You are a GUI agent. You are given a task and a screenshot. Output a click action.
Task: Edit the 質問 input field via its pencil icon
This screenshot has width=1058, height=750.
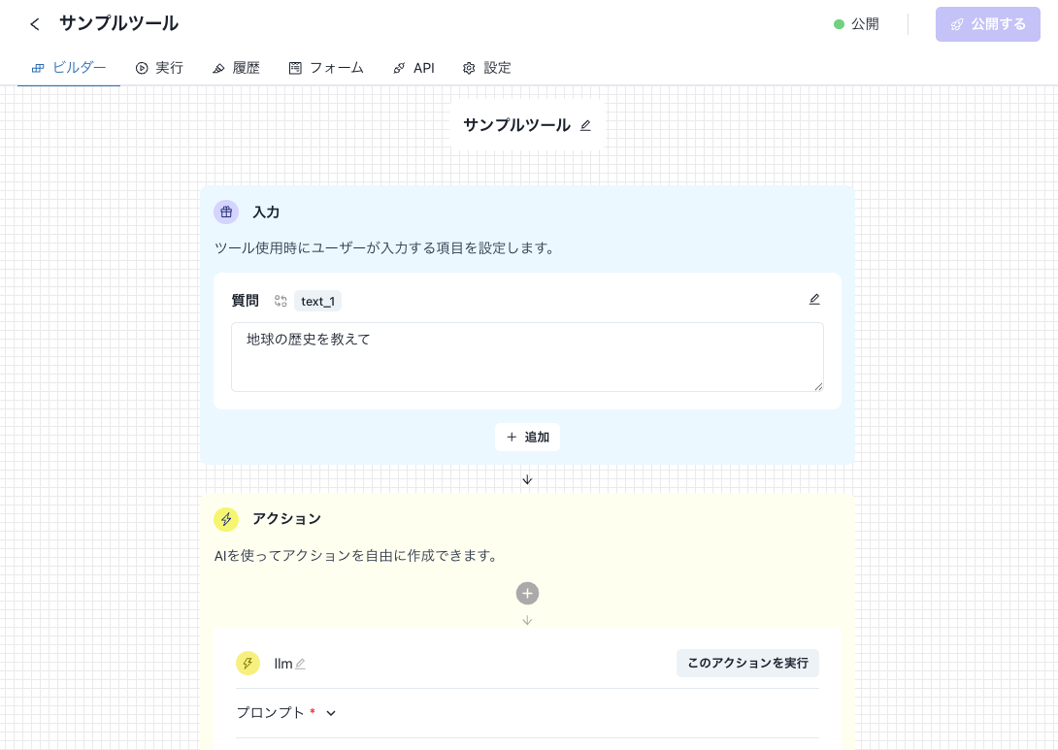(x=814, y=299)
